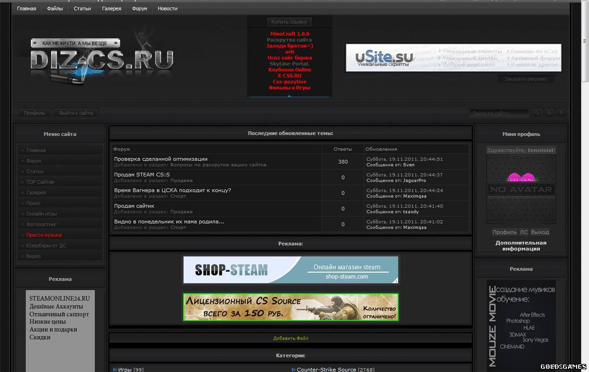Select Просто музыка in the site menu
Image resolution: width=589 pixels, height=372 pixels.
(44, 235)
